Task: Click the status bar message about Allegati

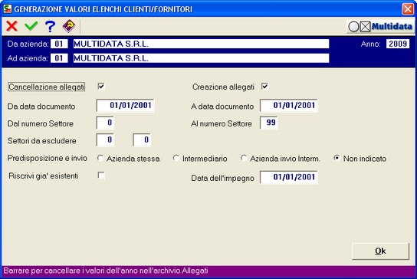Action: [x=106, y=271]
